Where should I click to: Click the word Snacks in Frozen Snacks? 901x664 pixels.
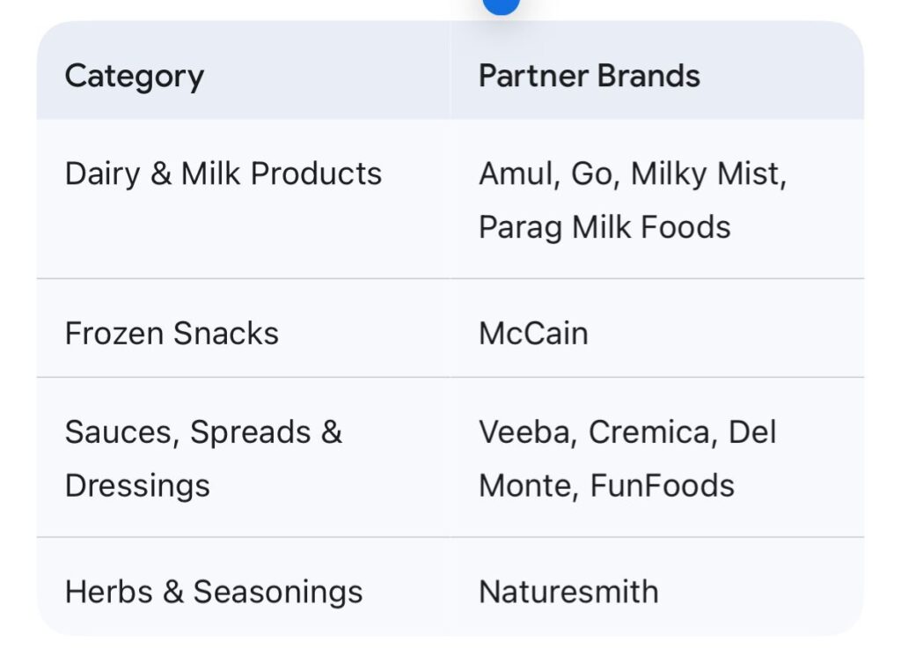pyautogui.click(x=226, y=334)
